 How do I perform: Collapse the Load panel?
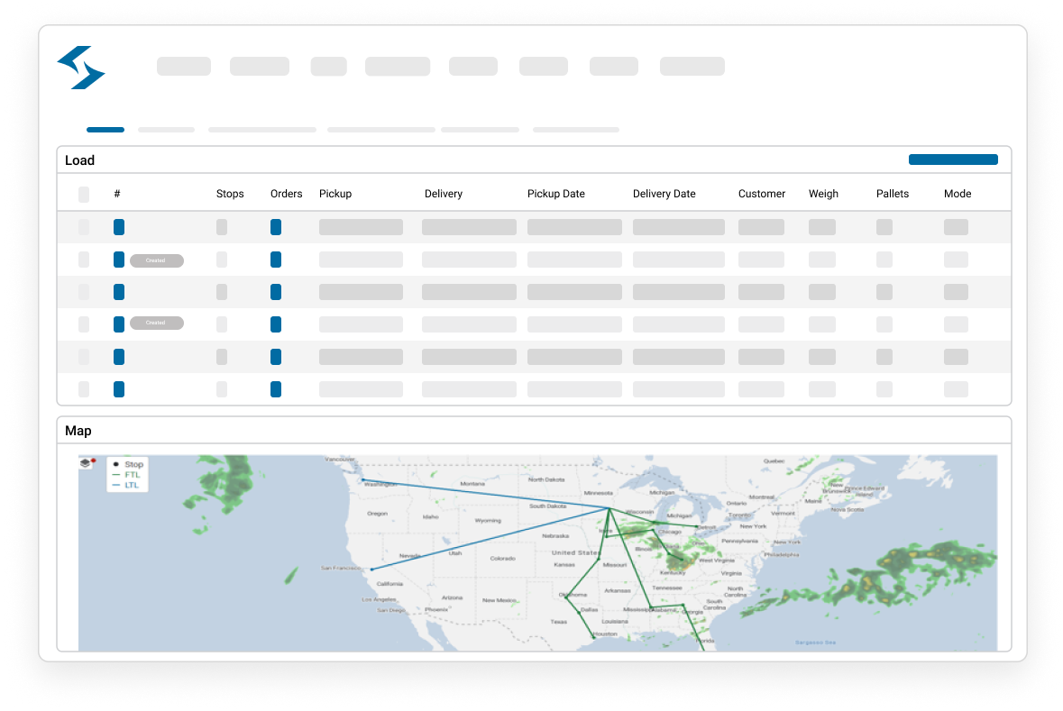[79, 160]
